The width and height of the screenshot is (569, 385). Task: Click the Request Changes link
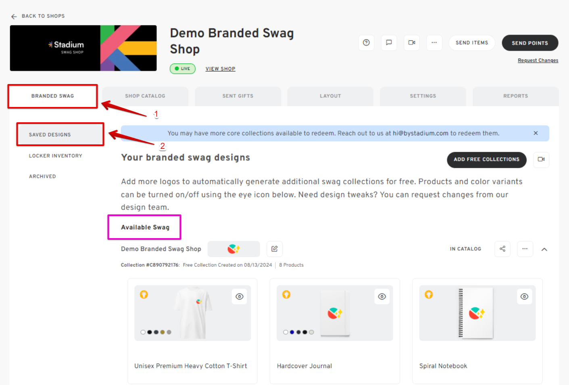[x=538, y=60]
